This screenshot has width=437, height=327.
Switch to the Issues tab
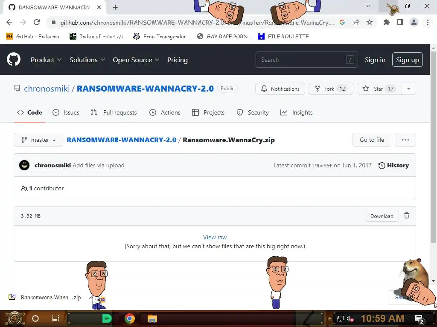66,112
